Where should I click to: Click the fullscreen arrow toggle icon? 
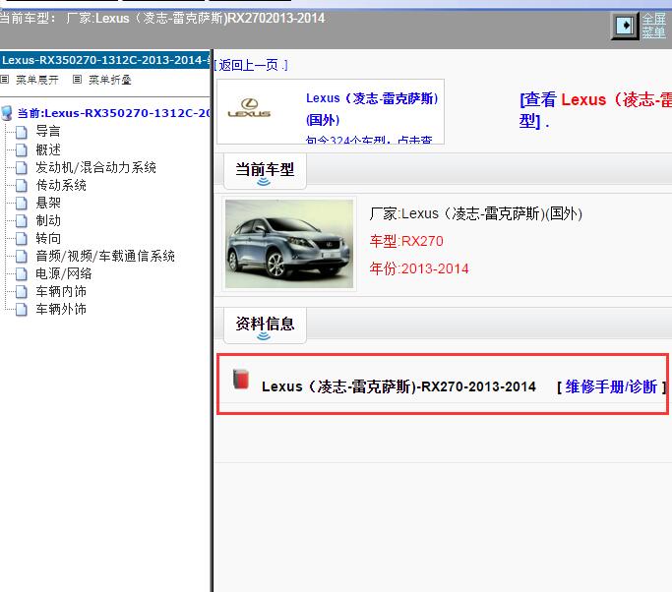tap(625, 26)
